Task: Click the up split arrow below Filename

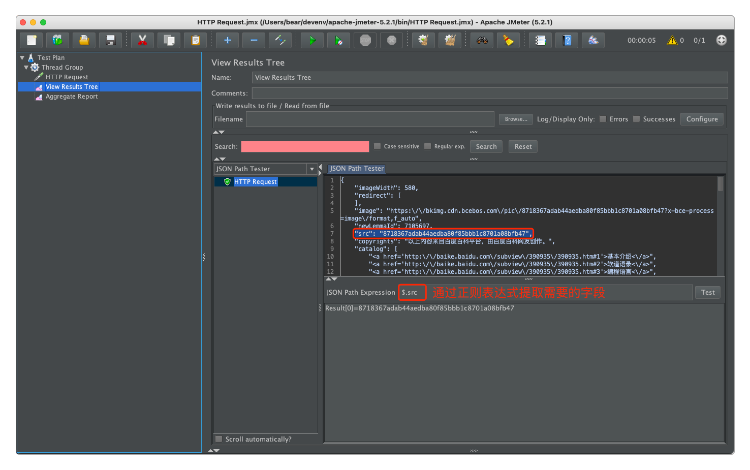Action: [x=215, y=132]
